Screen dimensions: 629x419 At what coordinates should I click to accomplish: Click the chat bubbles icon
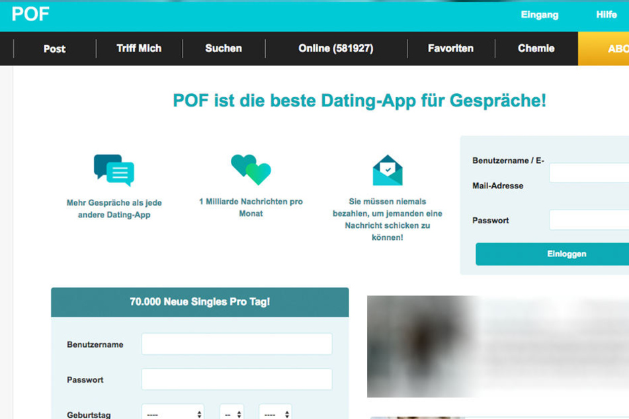coord(114,171)
